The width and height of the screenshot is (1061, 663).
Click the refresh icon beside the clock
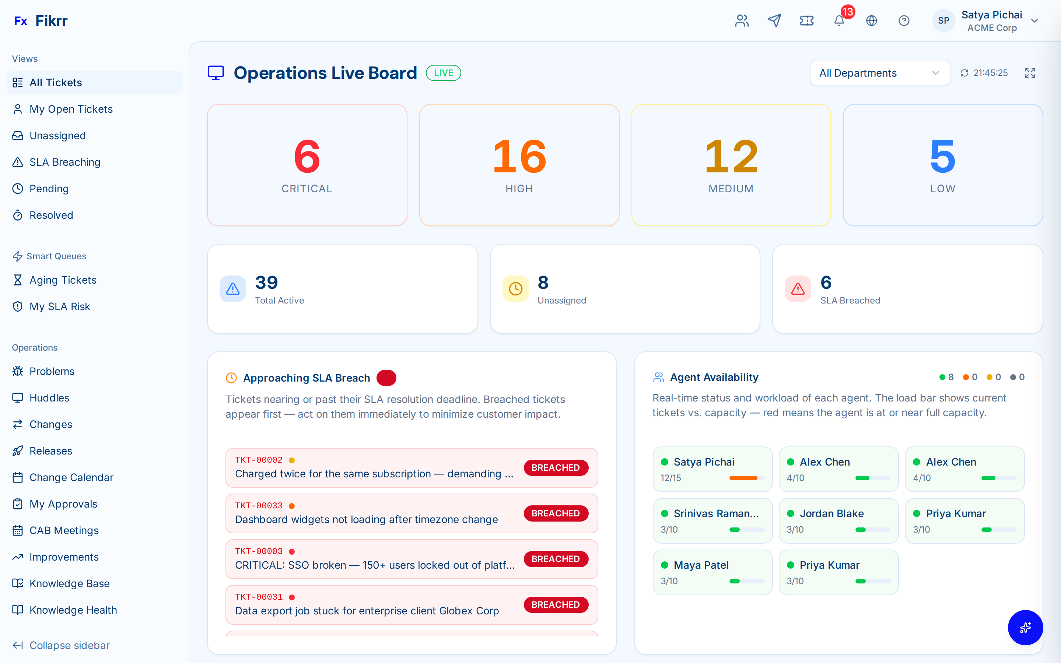point(964,73)
